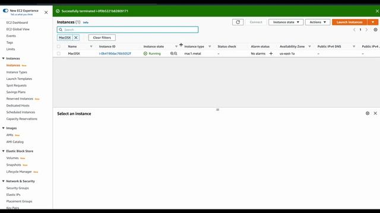Click the split panel resize handle
Viewport: 380px width, 213px height.
click(x=218, y=109)
